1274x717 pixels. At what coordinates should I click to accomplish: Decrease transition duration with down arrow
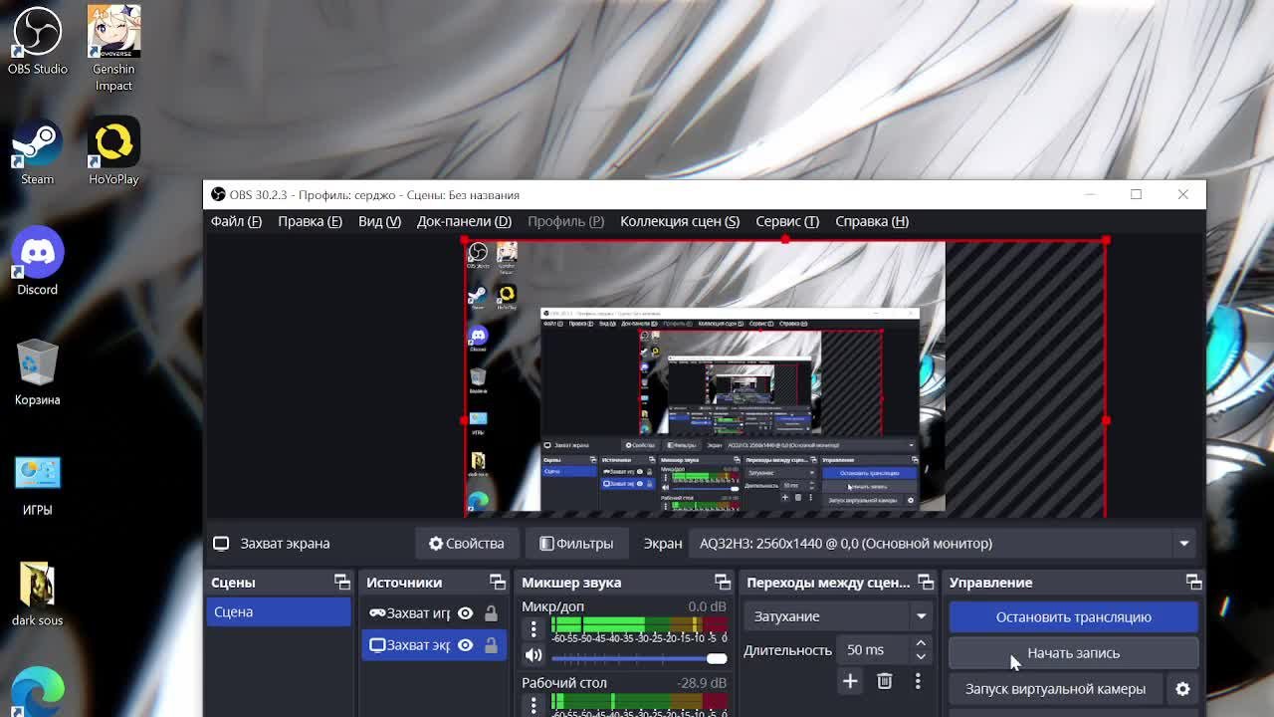tap(921, 657)
